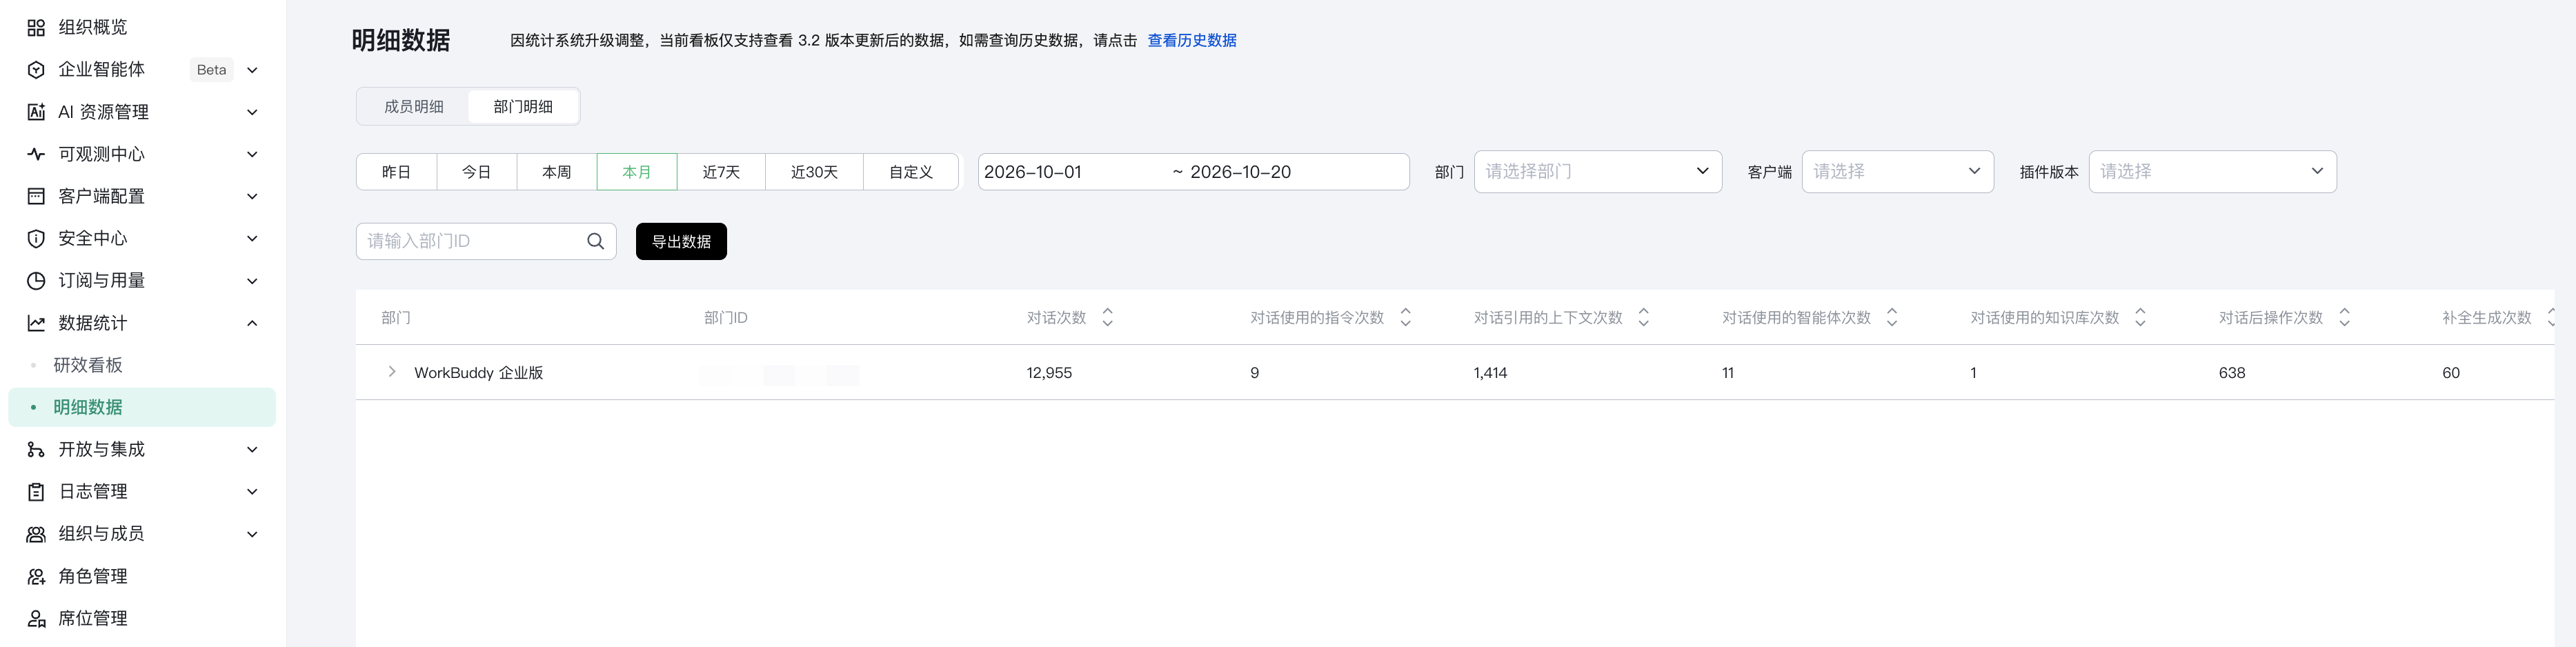Image resolution: width=2576 pixels, height=647 pixels.
Task: Select the 本月 date range option
Action: pos(637,172)
